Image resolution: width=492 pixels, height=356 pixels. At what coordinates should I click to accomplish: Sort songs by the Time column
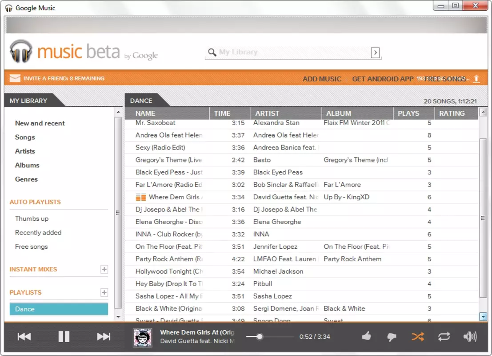[x=230, y=113]
